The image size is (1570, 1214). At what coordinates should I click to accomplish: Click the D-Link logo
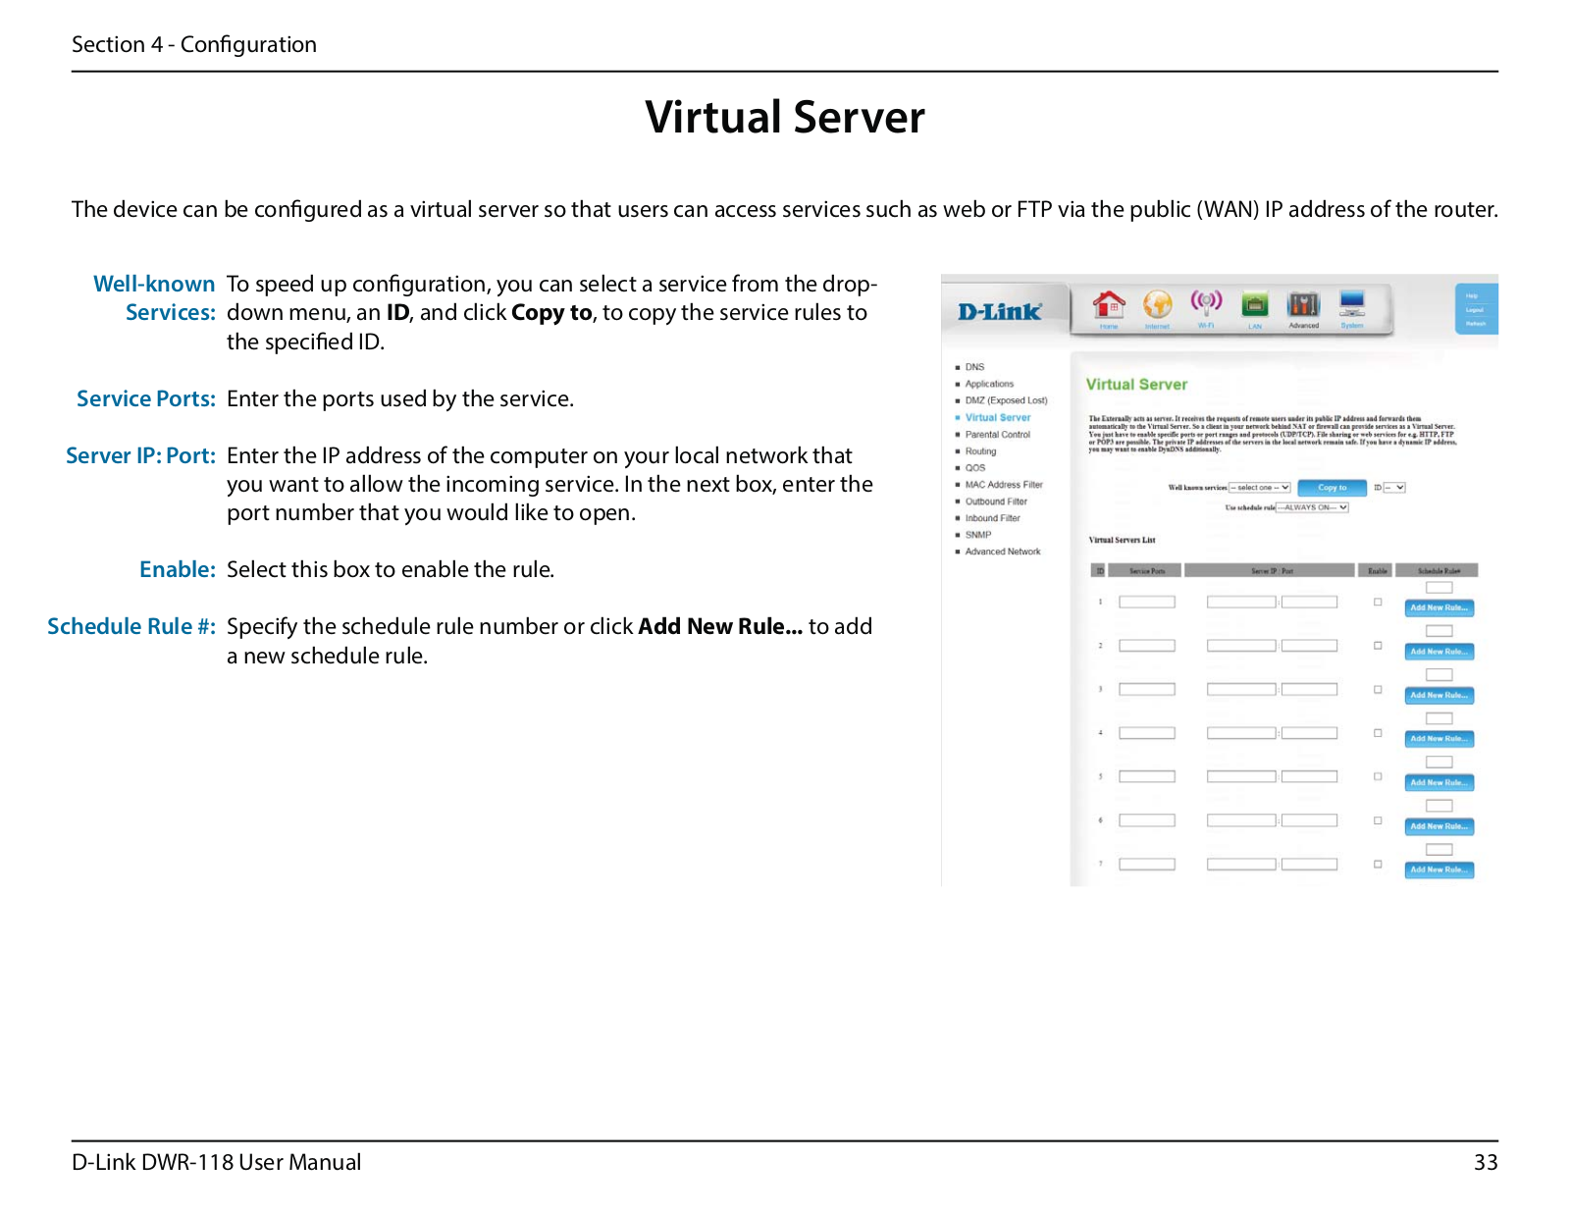1000,312
